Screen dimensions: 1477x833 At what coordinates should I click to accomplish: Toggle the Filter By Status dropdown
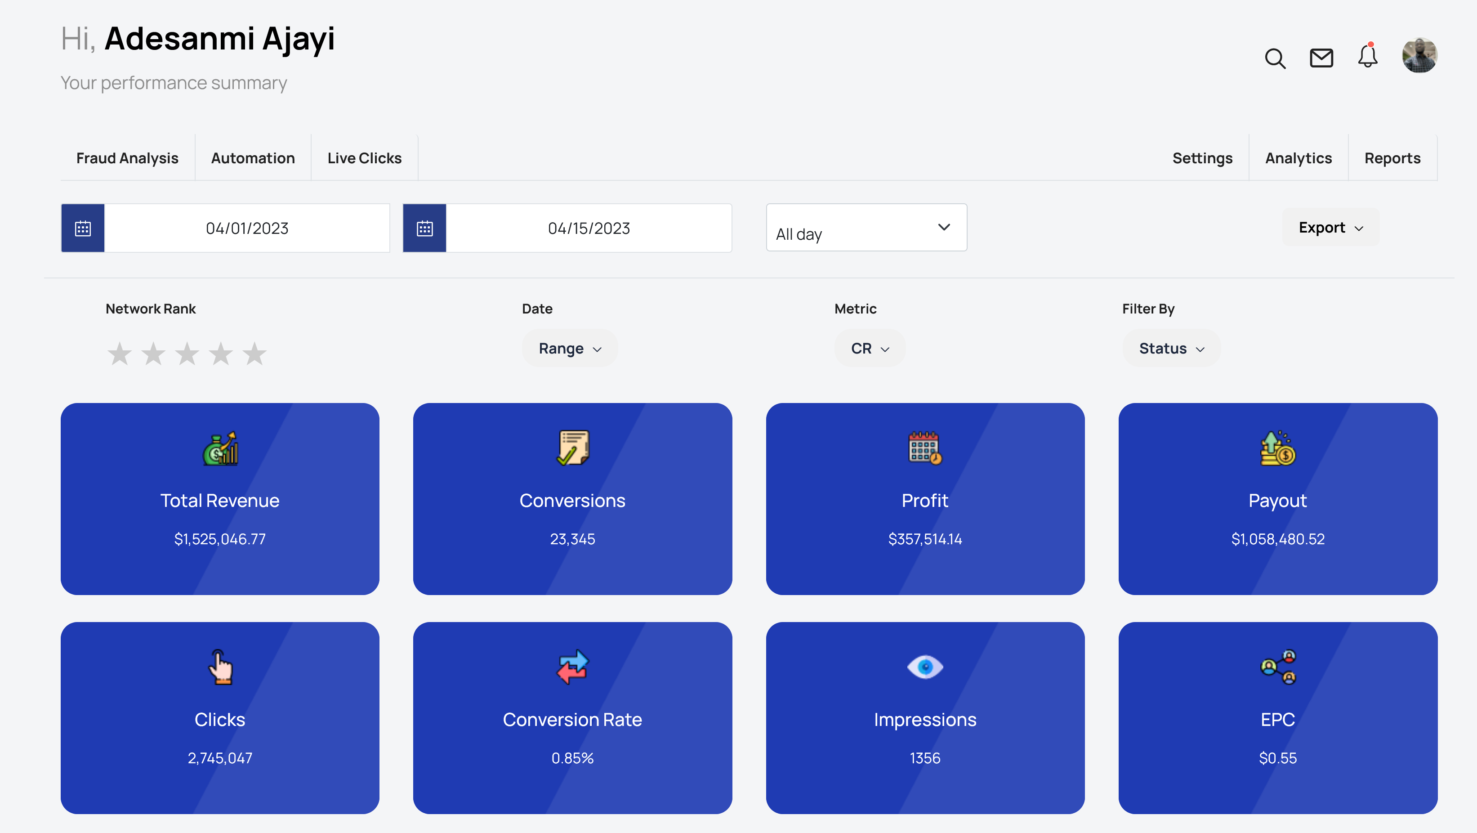click(1169, 348)
